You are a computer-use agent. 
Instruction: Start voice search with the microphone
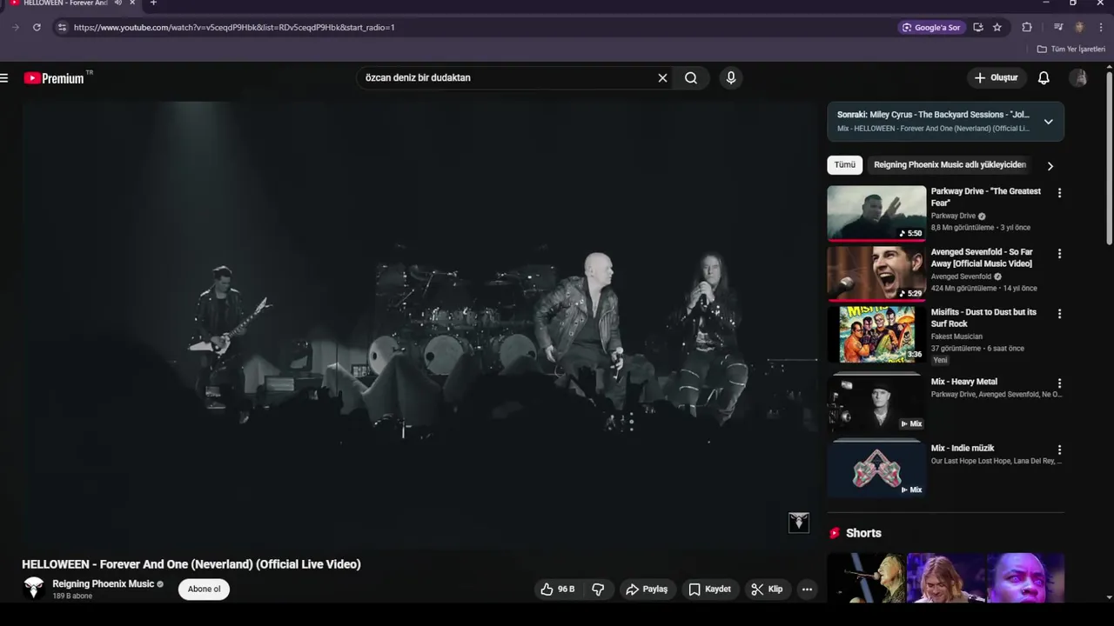[x=731, y=77]
